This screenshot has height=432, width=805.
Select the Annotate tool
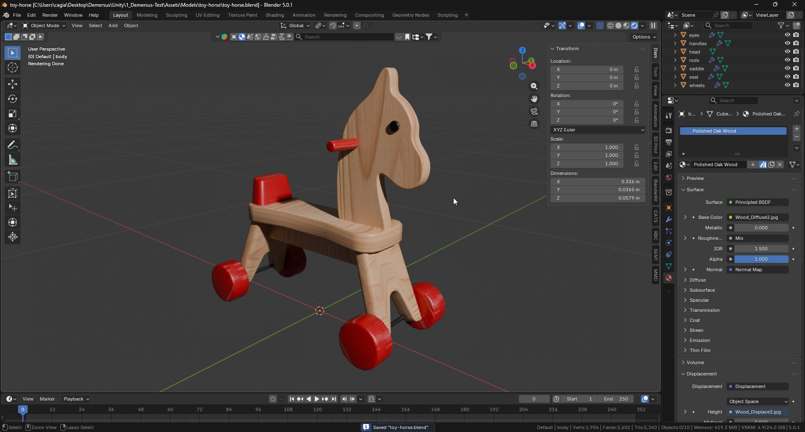pos(13,145)
